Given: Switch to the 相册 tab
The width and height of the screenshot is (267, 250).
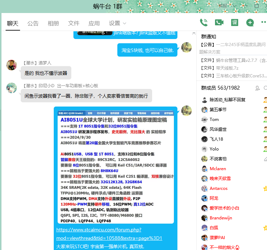Looking at the screenshot, I should tap(53, 23).
